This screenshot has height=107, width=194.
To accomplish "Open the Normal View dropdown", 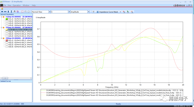I will point(50,12).
